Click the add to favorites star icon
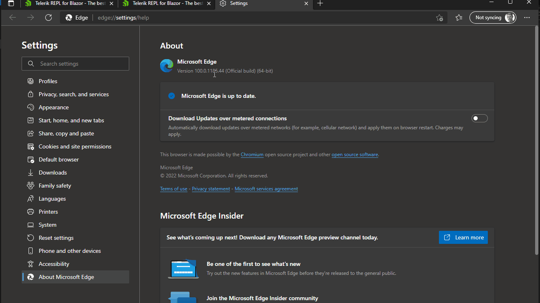540x303 pixels. click(439, 18)
